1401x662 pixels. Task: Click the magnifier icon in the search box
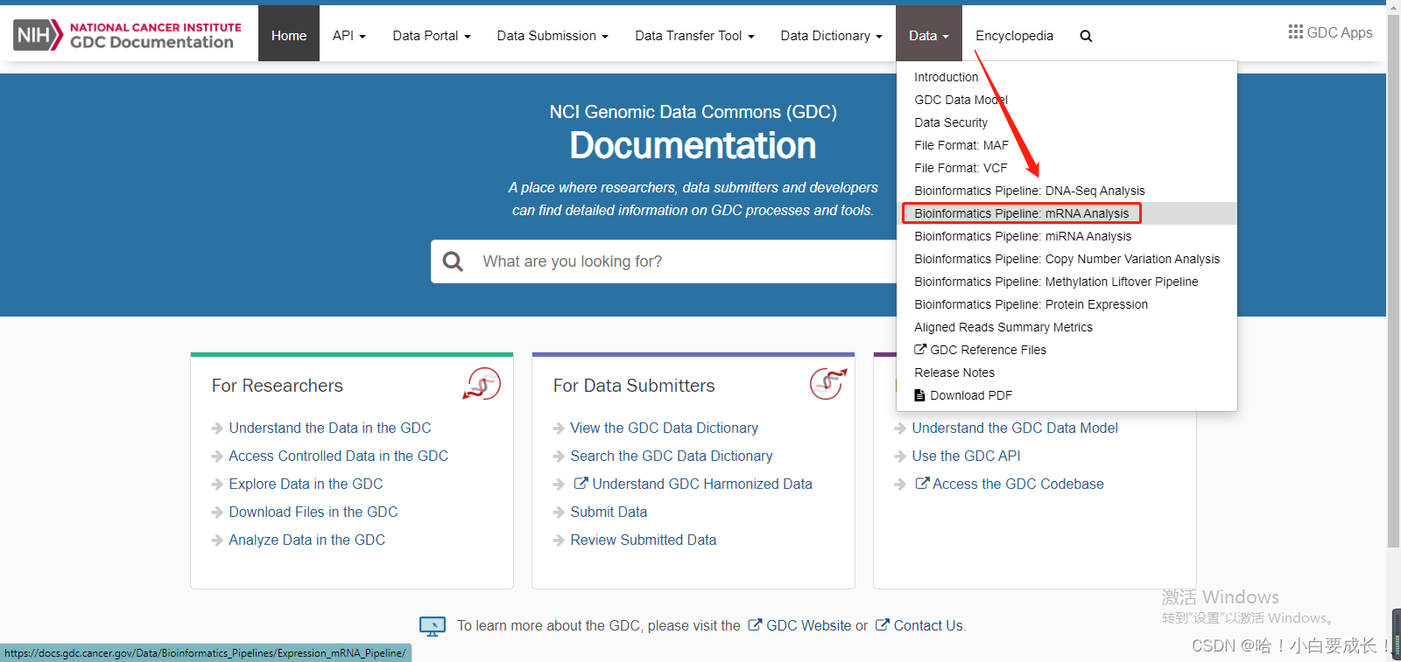(453, 261)
